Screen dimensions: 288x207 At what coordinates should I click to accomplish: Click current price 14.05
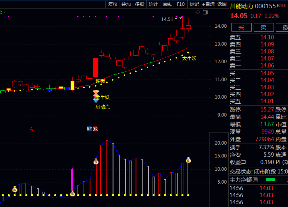239,16
